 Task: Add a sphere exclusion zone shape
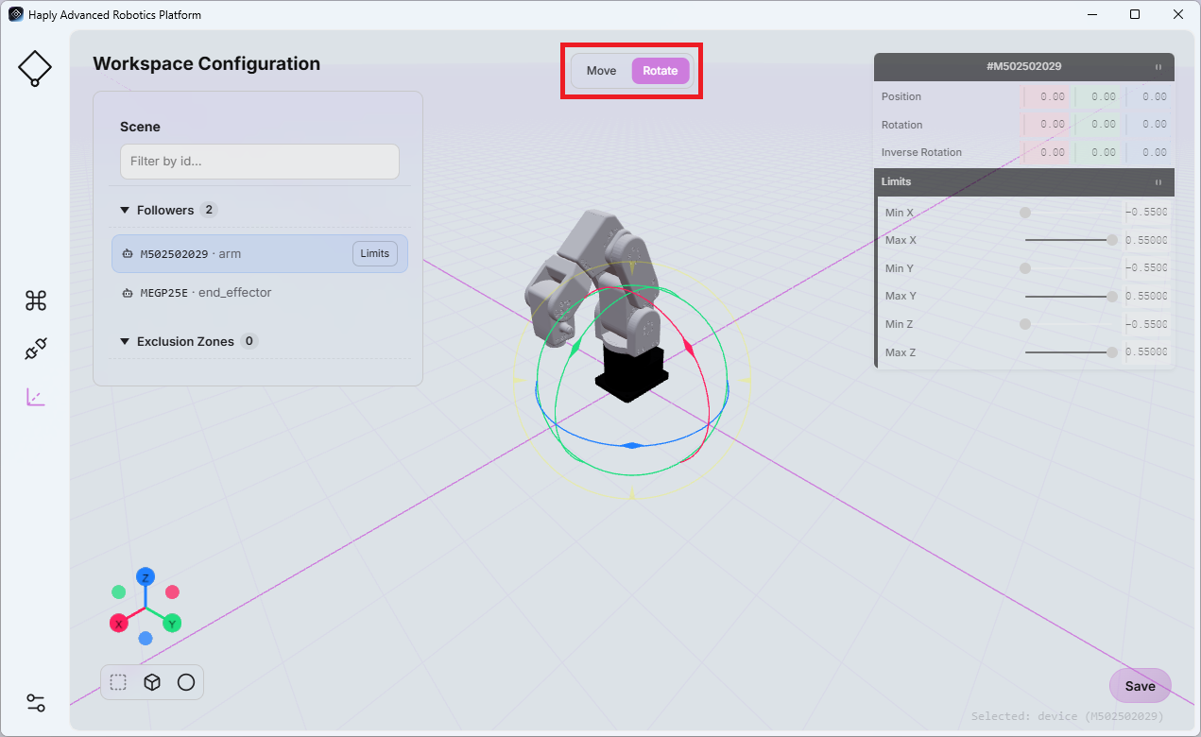[186, 682]
